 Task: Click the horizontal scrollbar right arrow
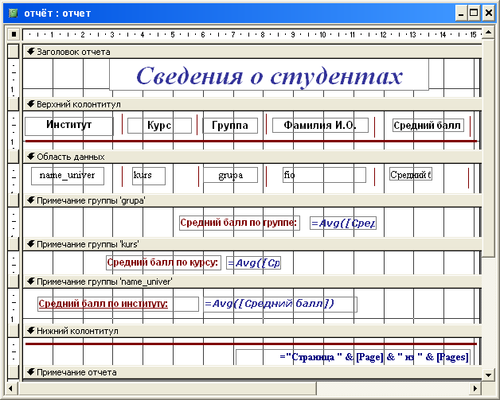[475, 388]
